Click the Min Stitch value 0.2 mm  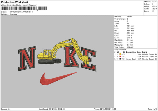tap(130, 42)
